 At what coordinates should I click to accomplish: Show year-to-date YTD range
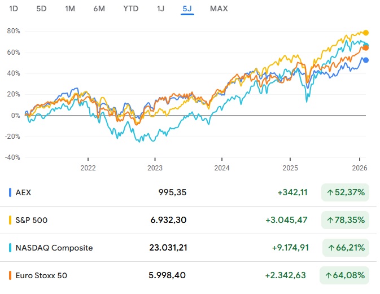pyautogui.click(x=130, y=8)
